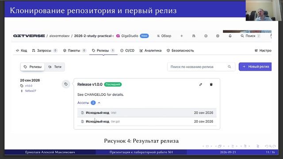Open the 2026-2-study-practical repository link
Viewport: 283px width, 159px height.
click(x=94, y=36)
